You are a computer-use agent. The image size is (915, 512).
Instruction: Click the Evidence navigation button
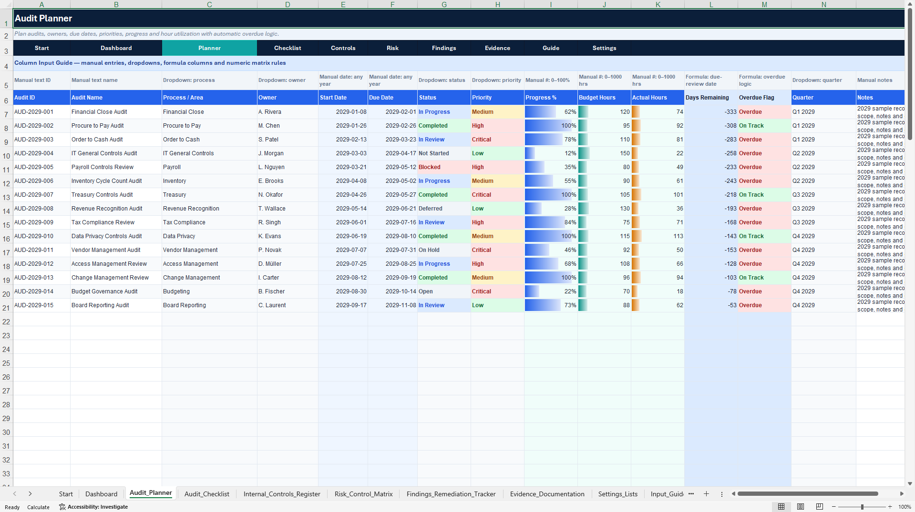coord(497,48)
